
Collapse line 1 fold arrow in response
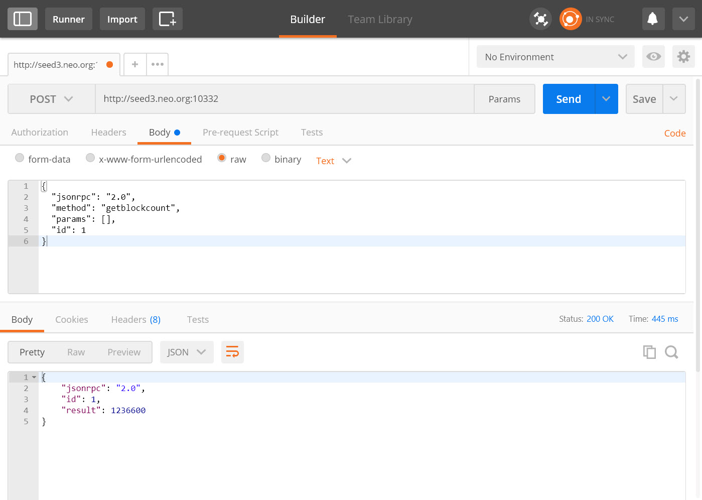[34, 377]
